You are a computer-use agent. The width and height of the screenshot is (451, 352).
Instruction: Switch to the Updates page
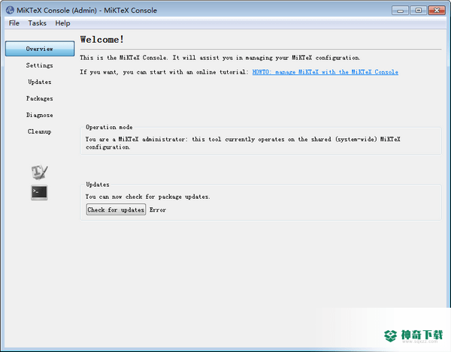(40, 82)
